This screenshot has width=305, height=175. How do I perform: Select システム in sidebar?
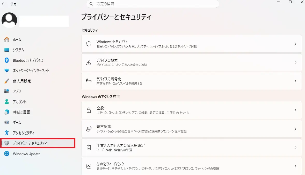click(x=38, y=50)
